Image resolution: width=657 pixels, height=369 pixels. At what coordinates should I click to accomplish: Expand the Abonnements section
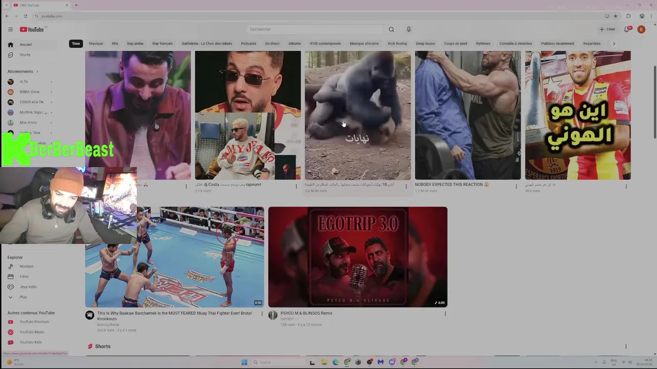(23, 71)
